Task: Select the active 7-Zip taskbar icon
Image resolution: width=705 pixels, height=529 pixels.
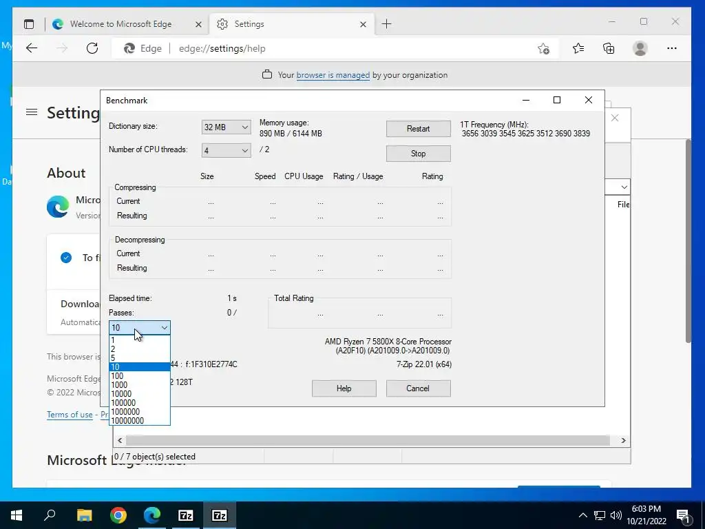Action: [x=220, y=515]
